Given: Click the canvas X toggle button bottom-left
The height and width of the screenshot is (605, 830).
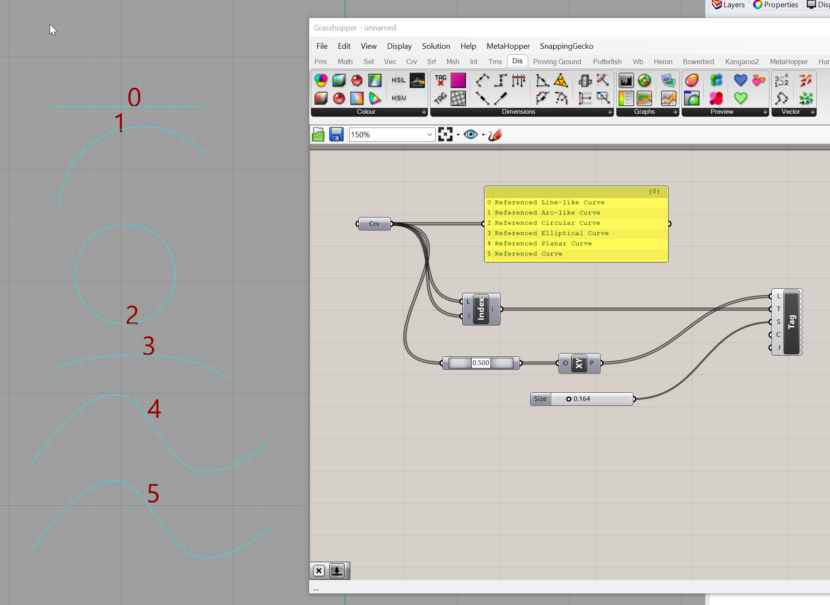Looking at the screenshot, I should pos(319,571).
